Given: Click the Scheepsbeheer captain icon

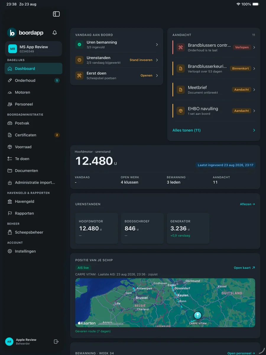Looking at the screenshot, I should [x=10, y=232].
